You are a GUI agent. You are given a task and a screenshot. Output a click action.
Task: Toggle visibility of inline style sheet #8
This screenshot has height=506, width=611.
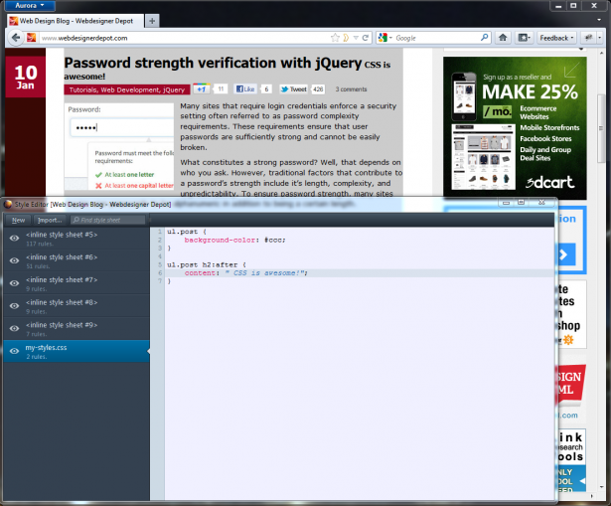15,306
